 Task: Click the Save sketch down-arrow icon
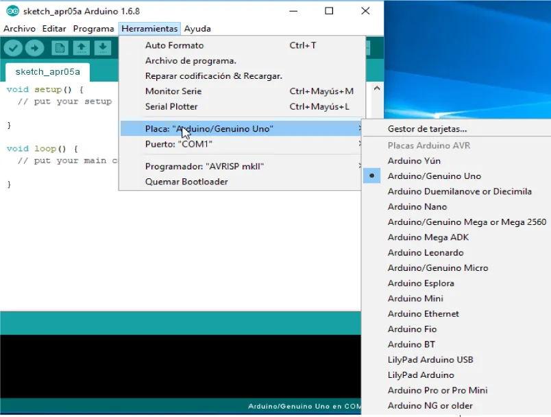click(x=103, y=48)
